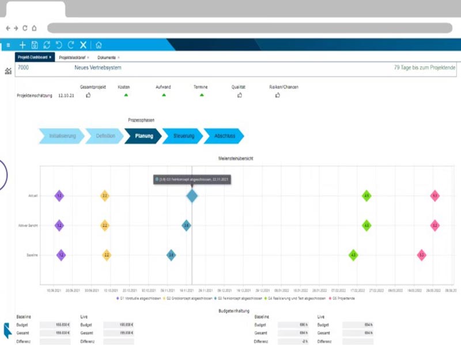Select the Abschluss process phase
Viewport: 461px width, 345px height.
point(224,136)
